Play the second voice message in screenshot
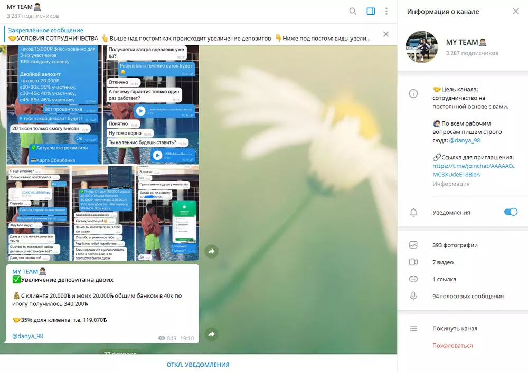The image size is (528, 373). point(157,155)
